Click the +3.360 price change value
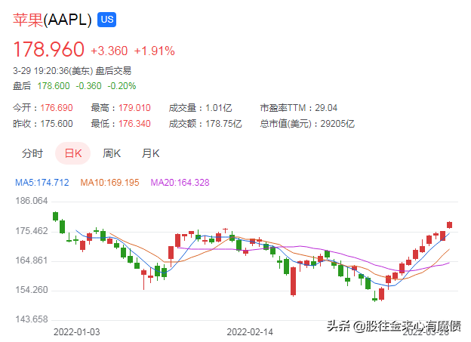The height and width of the screenshot is (342, 471). coord(109,51)
